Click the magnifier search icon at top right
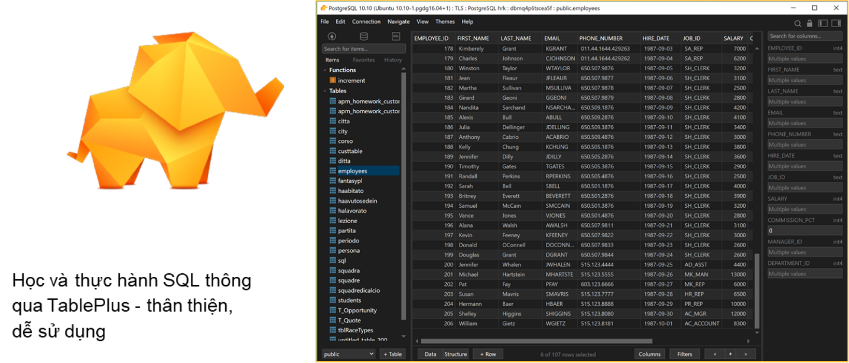 coord(798,24)
